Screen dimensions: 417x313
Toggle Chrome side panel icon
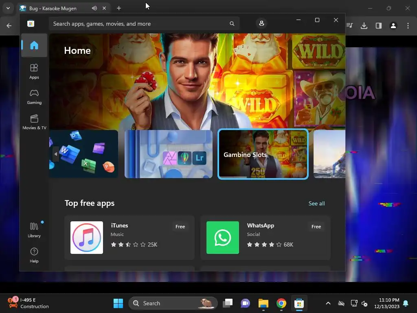coord(379,26)
